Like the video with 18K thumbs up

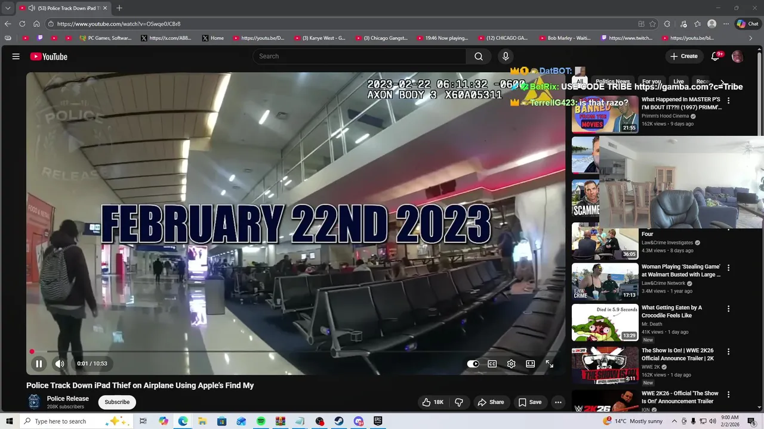pyautogui.click(x=433, y=402)
